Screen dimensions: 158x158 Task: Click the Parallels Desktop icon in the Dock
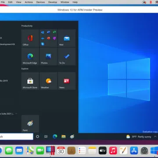pyautogui.click(x=50, y=150)
